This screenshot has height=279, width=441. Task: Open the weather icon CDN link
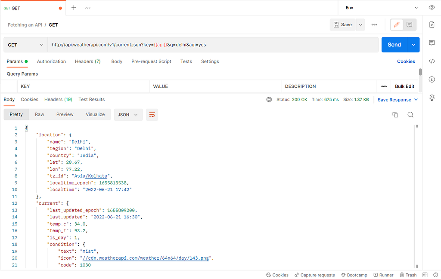pos(146,258)
